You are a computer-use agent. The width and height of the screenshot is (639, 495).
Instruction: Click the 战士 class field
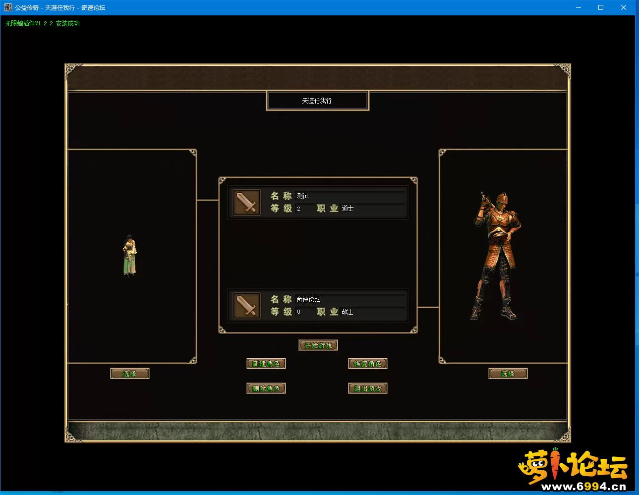coord(372,312)
